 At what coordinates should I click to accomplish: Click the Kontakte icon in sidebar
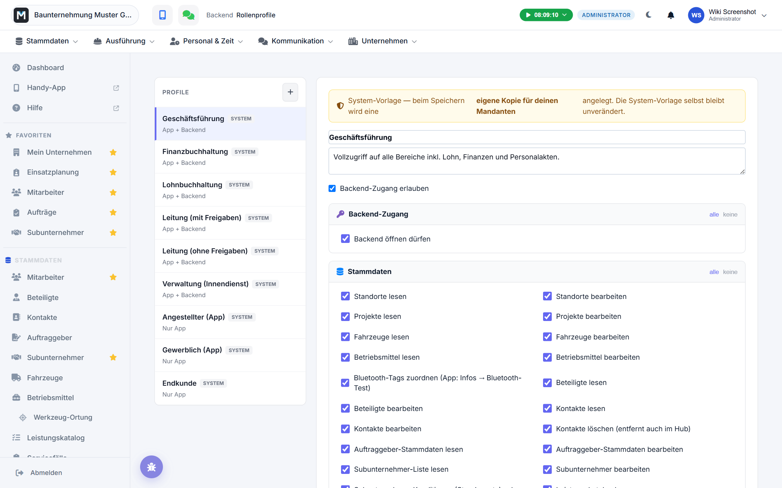(x=16, y=317)
